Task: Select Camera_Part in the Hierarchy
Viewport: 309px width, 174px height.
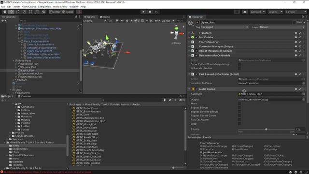Action: [28, 67]
